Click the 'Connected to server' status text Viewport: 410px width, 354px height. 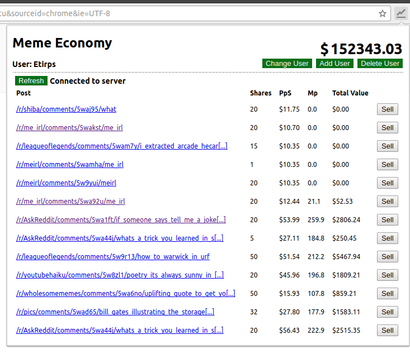click(88, 81)
